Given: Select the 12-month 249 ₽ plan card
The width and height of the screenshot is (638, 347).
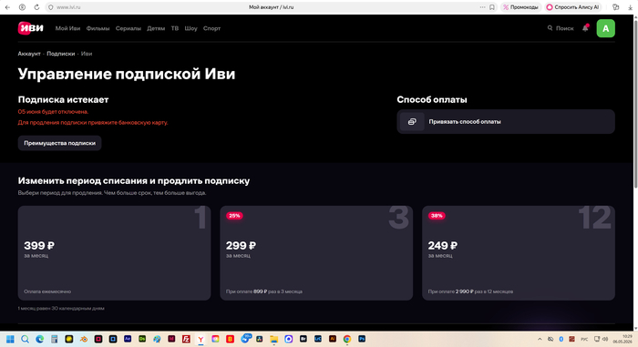Looking at the screenshot, I should click(x=519, y=253).
